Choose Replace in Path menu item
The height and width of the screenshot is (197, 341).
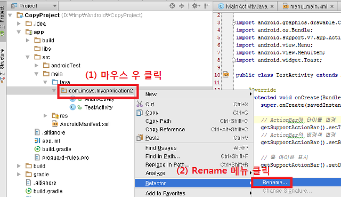(x=194, y=165)
